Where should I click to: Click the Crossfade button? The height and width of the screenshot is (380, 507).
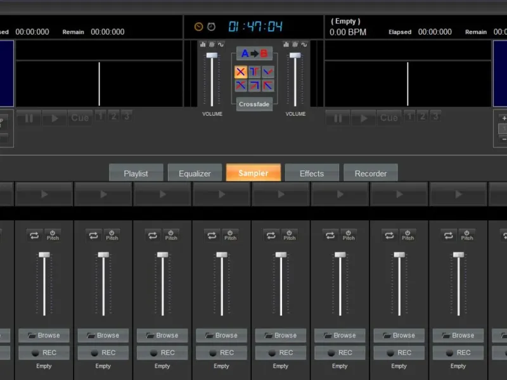pyautogui.click(x=254, y=104)
